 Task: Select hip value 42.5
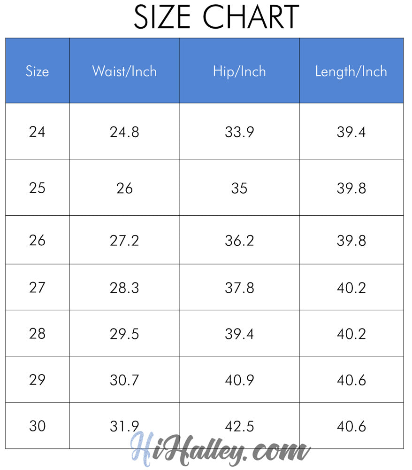point(239,426)
